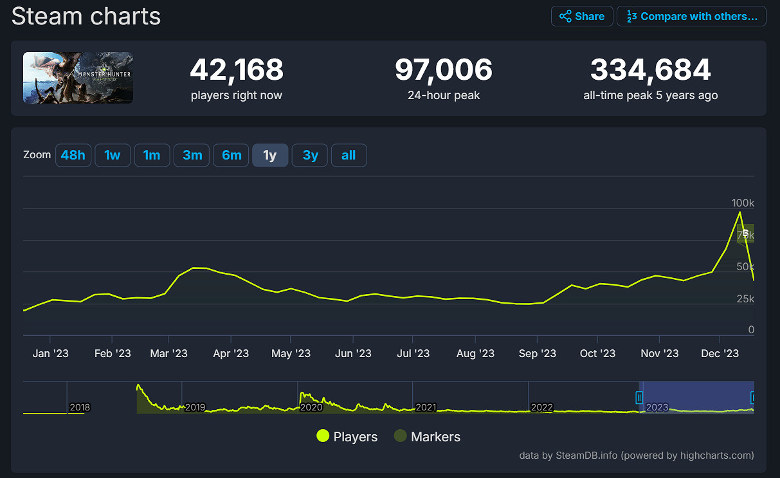This screenshot has width=780, height=478.
Task: Select the 1w zoom range
Action: point(113,155)
